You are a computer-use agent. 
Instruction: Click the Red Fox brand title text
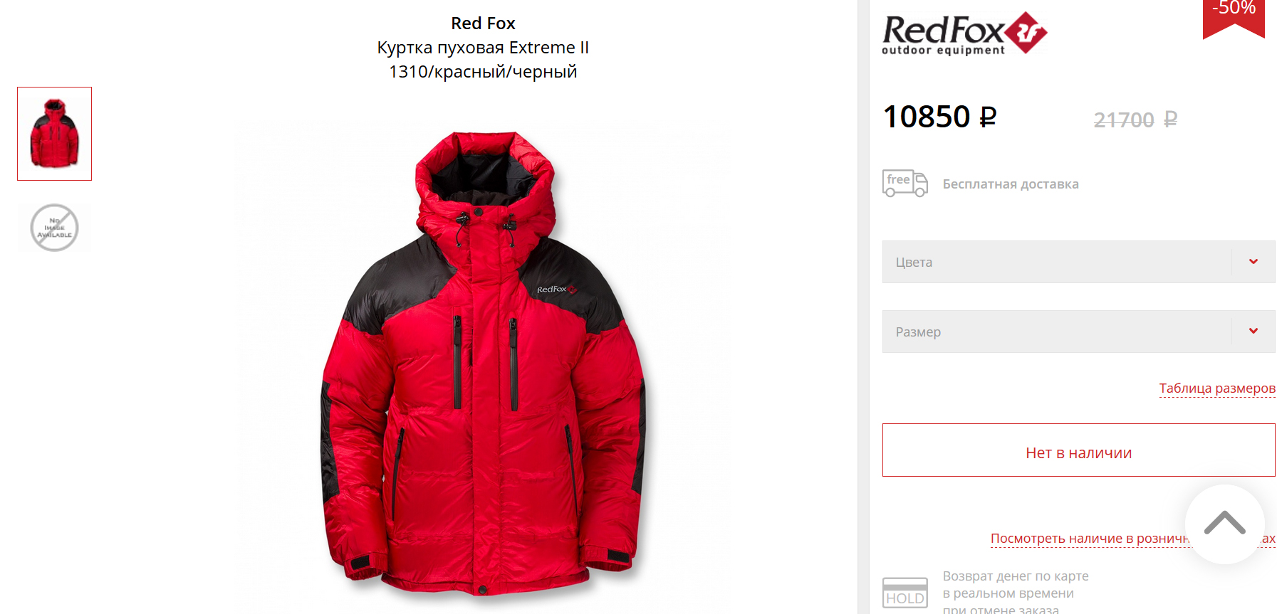pyautogui.click(x=483, y=23)
